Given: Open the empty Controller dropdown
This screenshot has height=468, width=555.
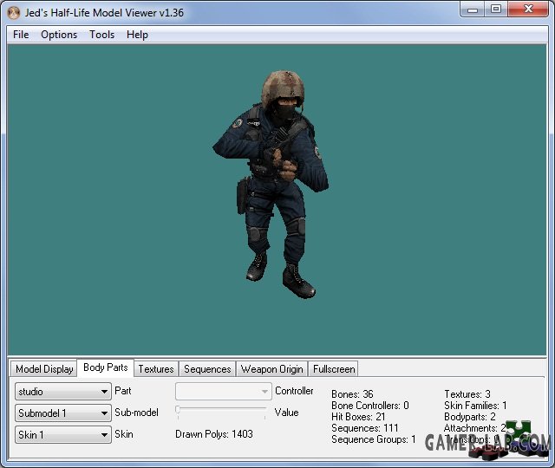Looking at the screenshot, I should point(224,391).
